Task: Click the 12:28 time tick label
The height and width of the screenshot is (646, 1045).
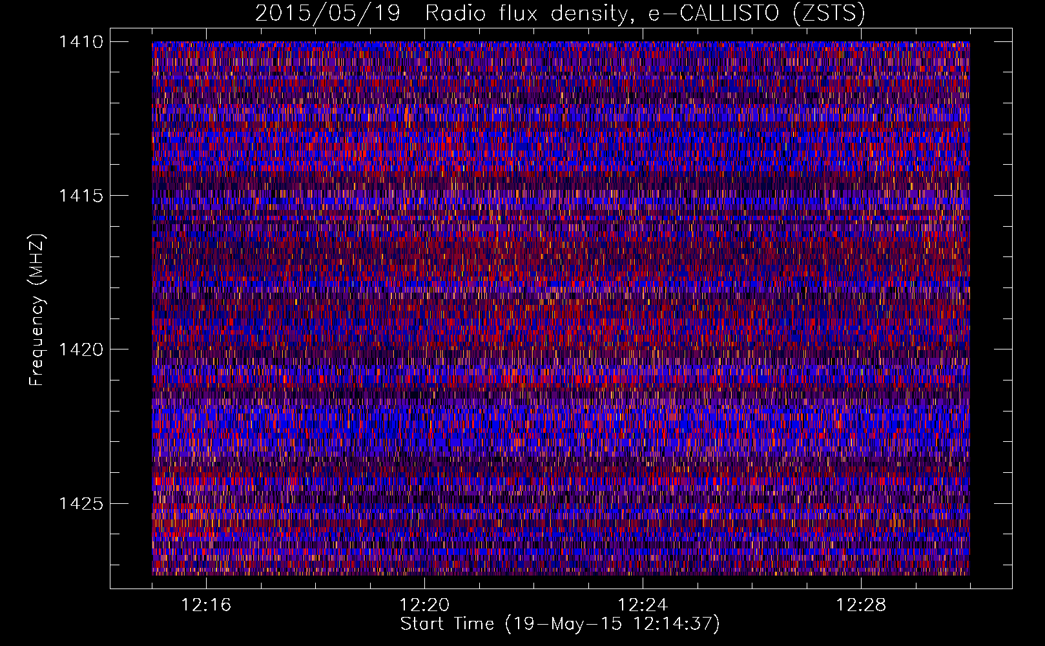Action: click(x=861, y=605)
